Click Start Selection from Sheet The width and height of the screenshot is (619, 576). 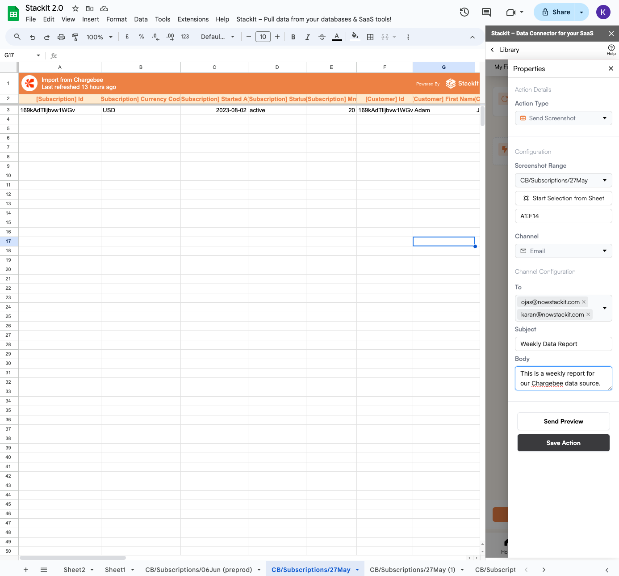coord(563,198)
